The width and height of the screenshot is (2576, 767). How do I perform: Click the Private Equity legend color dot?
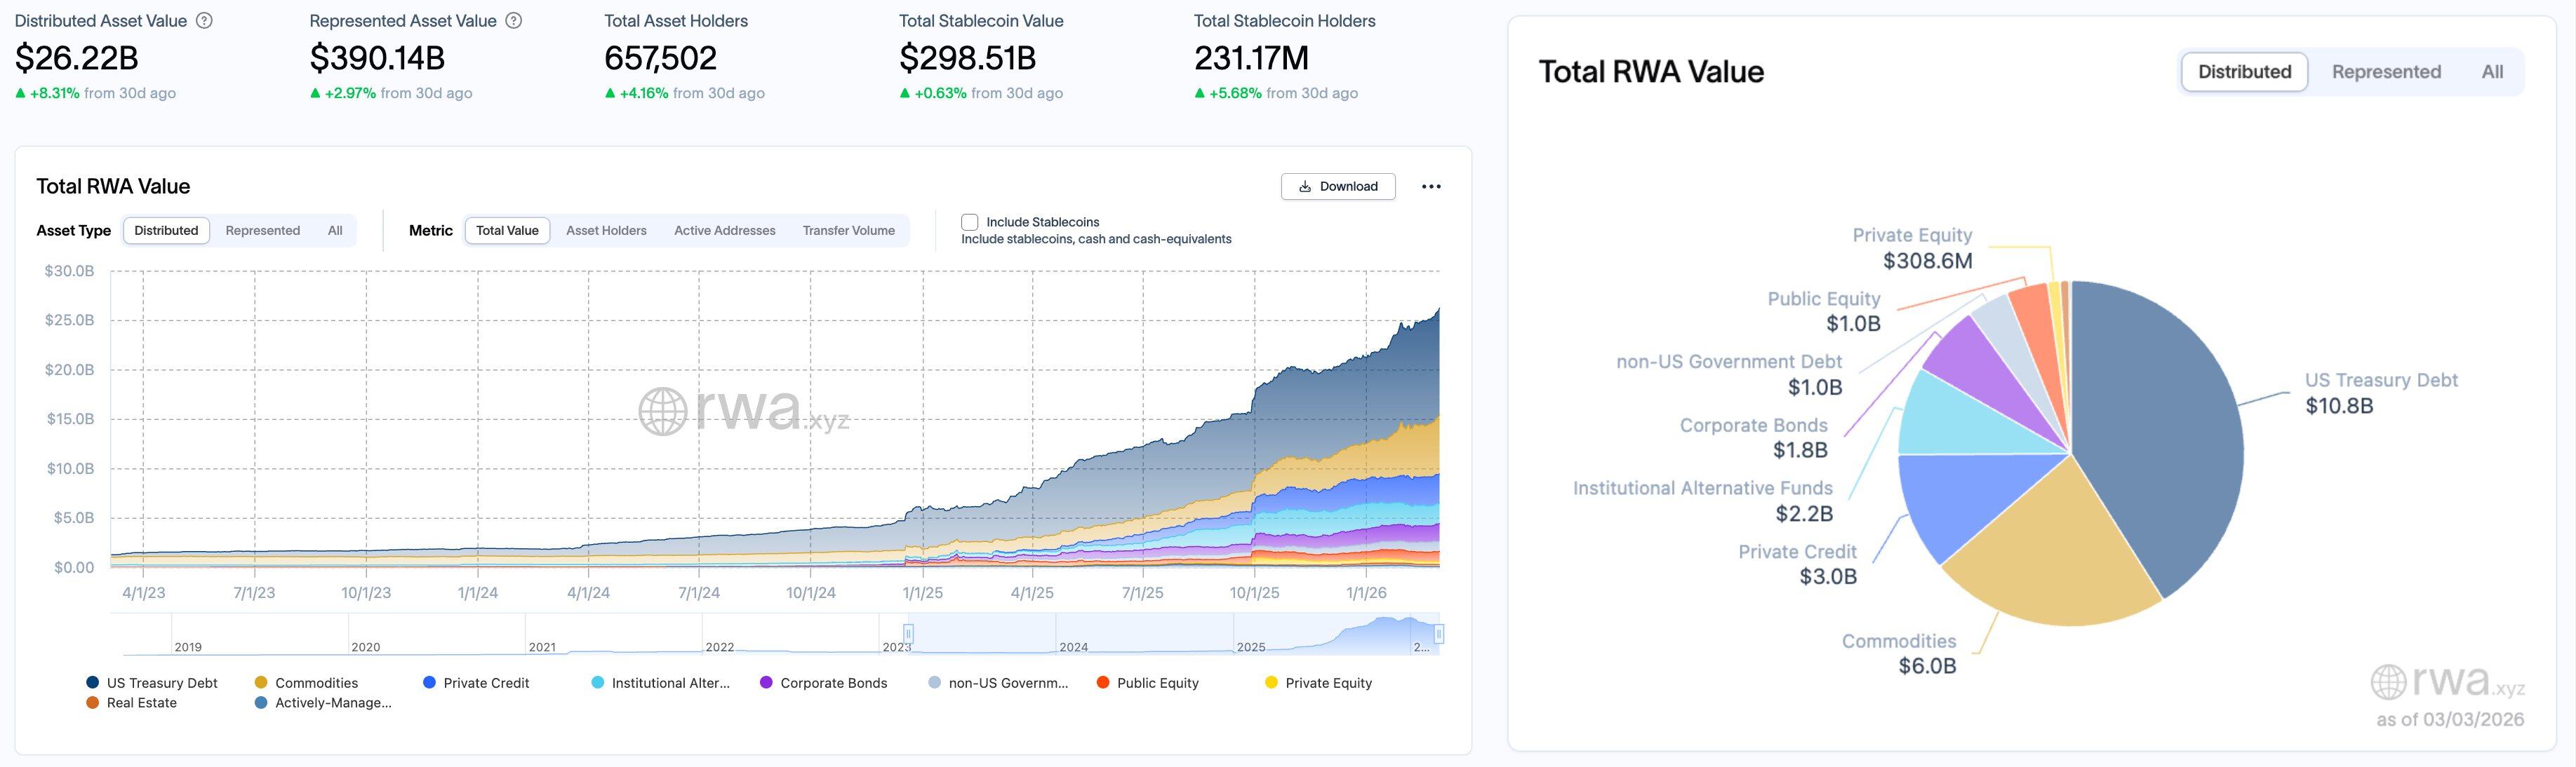(x=1270, y=682)
